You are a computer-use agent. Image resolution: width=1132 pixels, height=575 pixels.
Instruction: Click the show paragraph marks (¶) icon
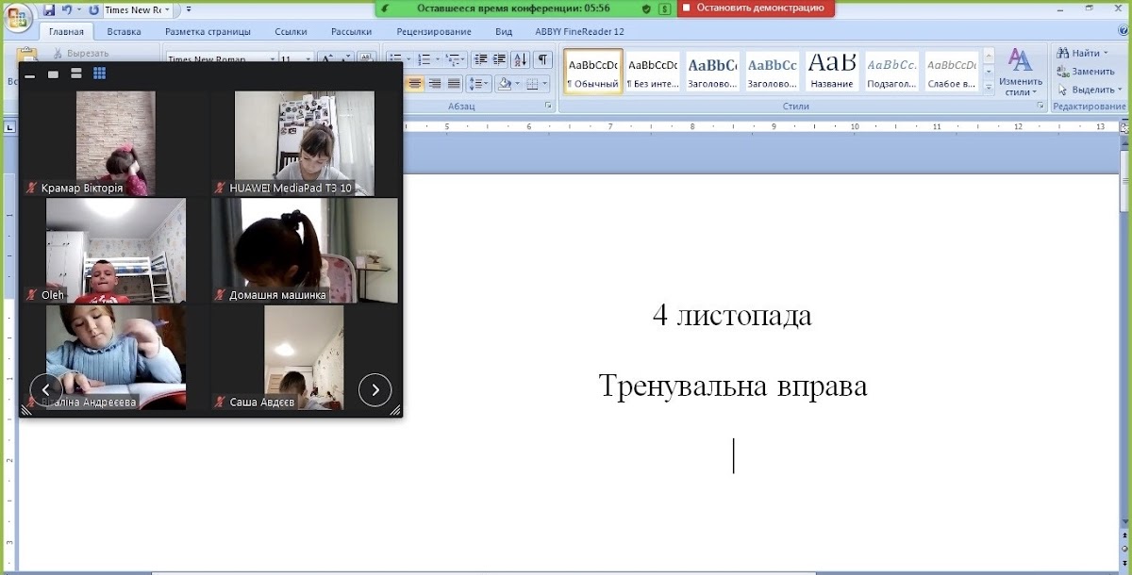[542, 59]
